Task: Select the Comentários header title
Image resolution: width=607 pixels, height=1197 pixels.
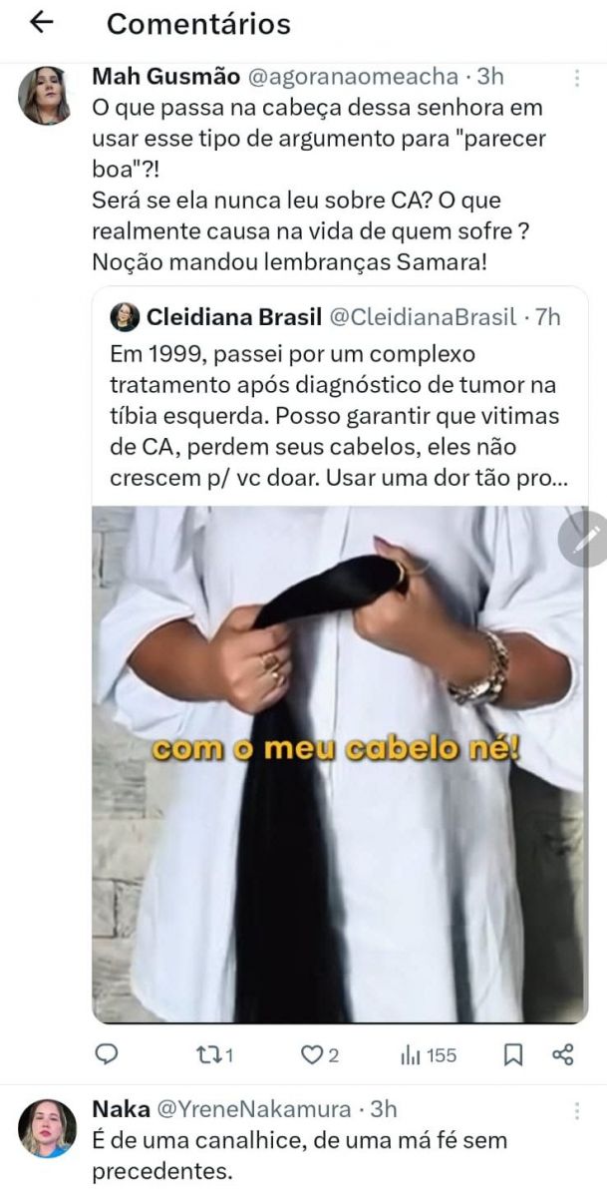Action: coord(198,23)
